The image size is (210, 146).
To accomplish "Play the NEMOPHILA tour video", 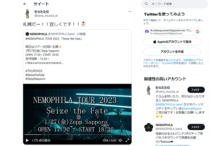I will tap(27, 140).
